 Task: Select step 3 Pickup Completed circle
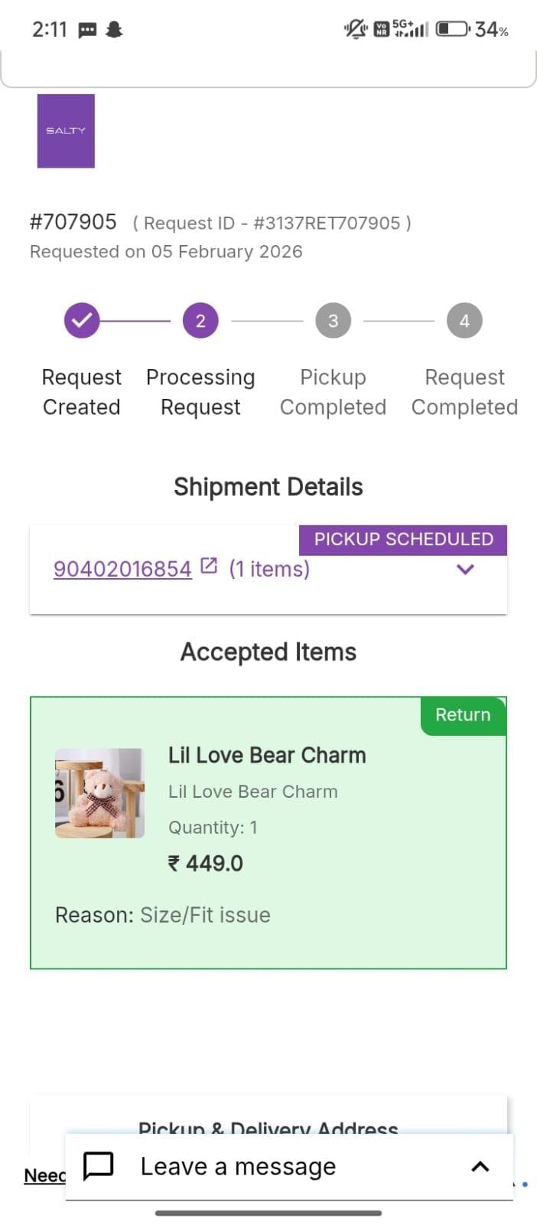point(333,320)
